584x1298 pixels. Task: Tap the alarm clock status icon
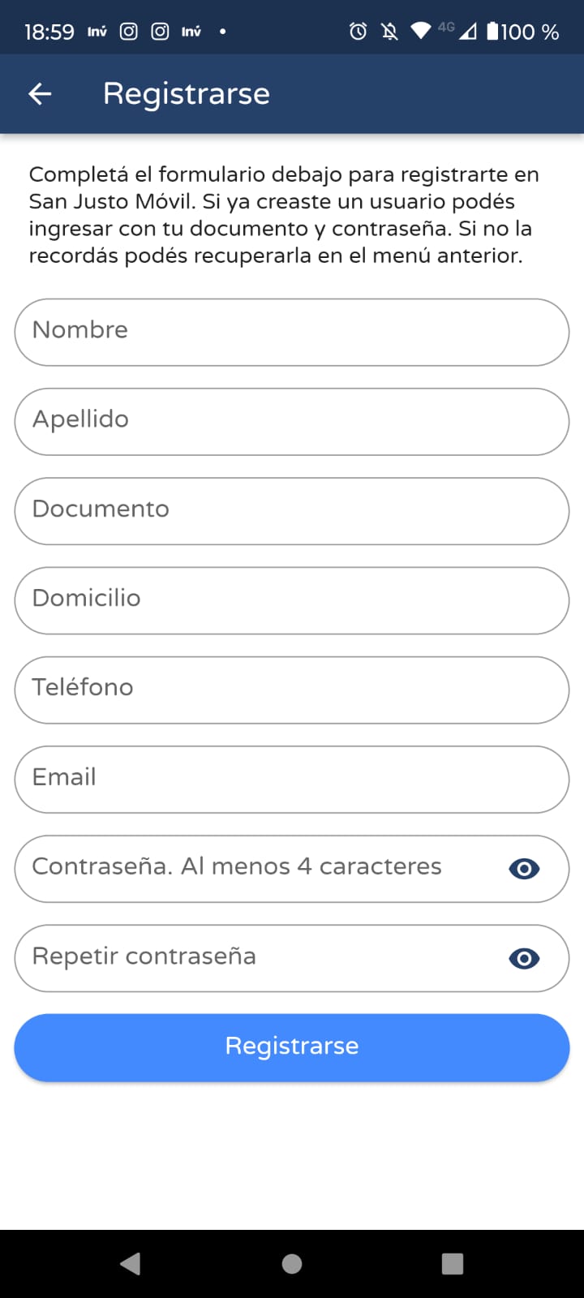click(358, 32)
